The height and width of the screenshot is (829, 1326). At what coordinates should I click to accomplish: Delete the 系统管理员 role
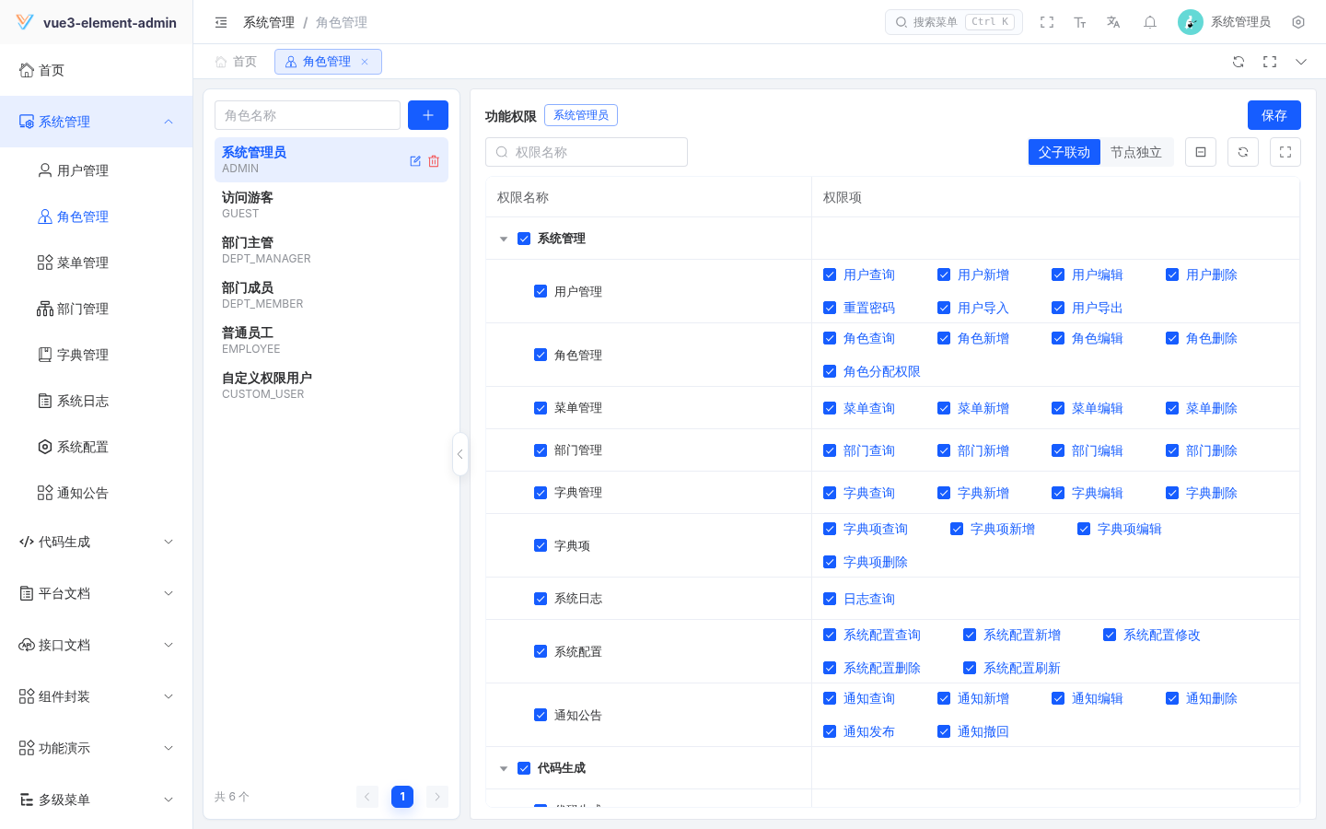tap(434, 161)
